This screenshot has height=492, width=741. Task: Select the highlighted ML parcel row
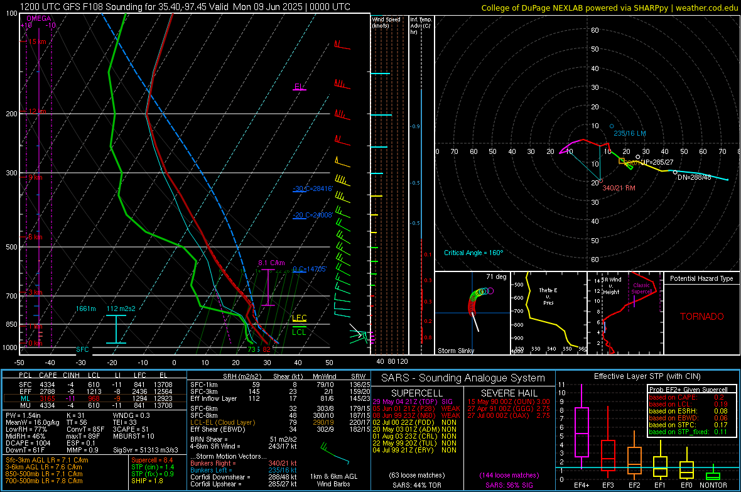tap(95, 398)
